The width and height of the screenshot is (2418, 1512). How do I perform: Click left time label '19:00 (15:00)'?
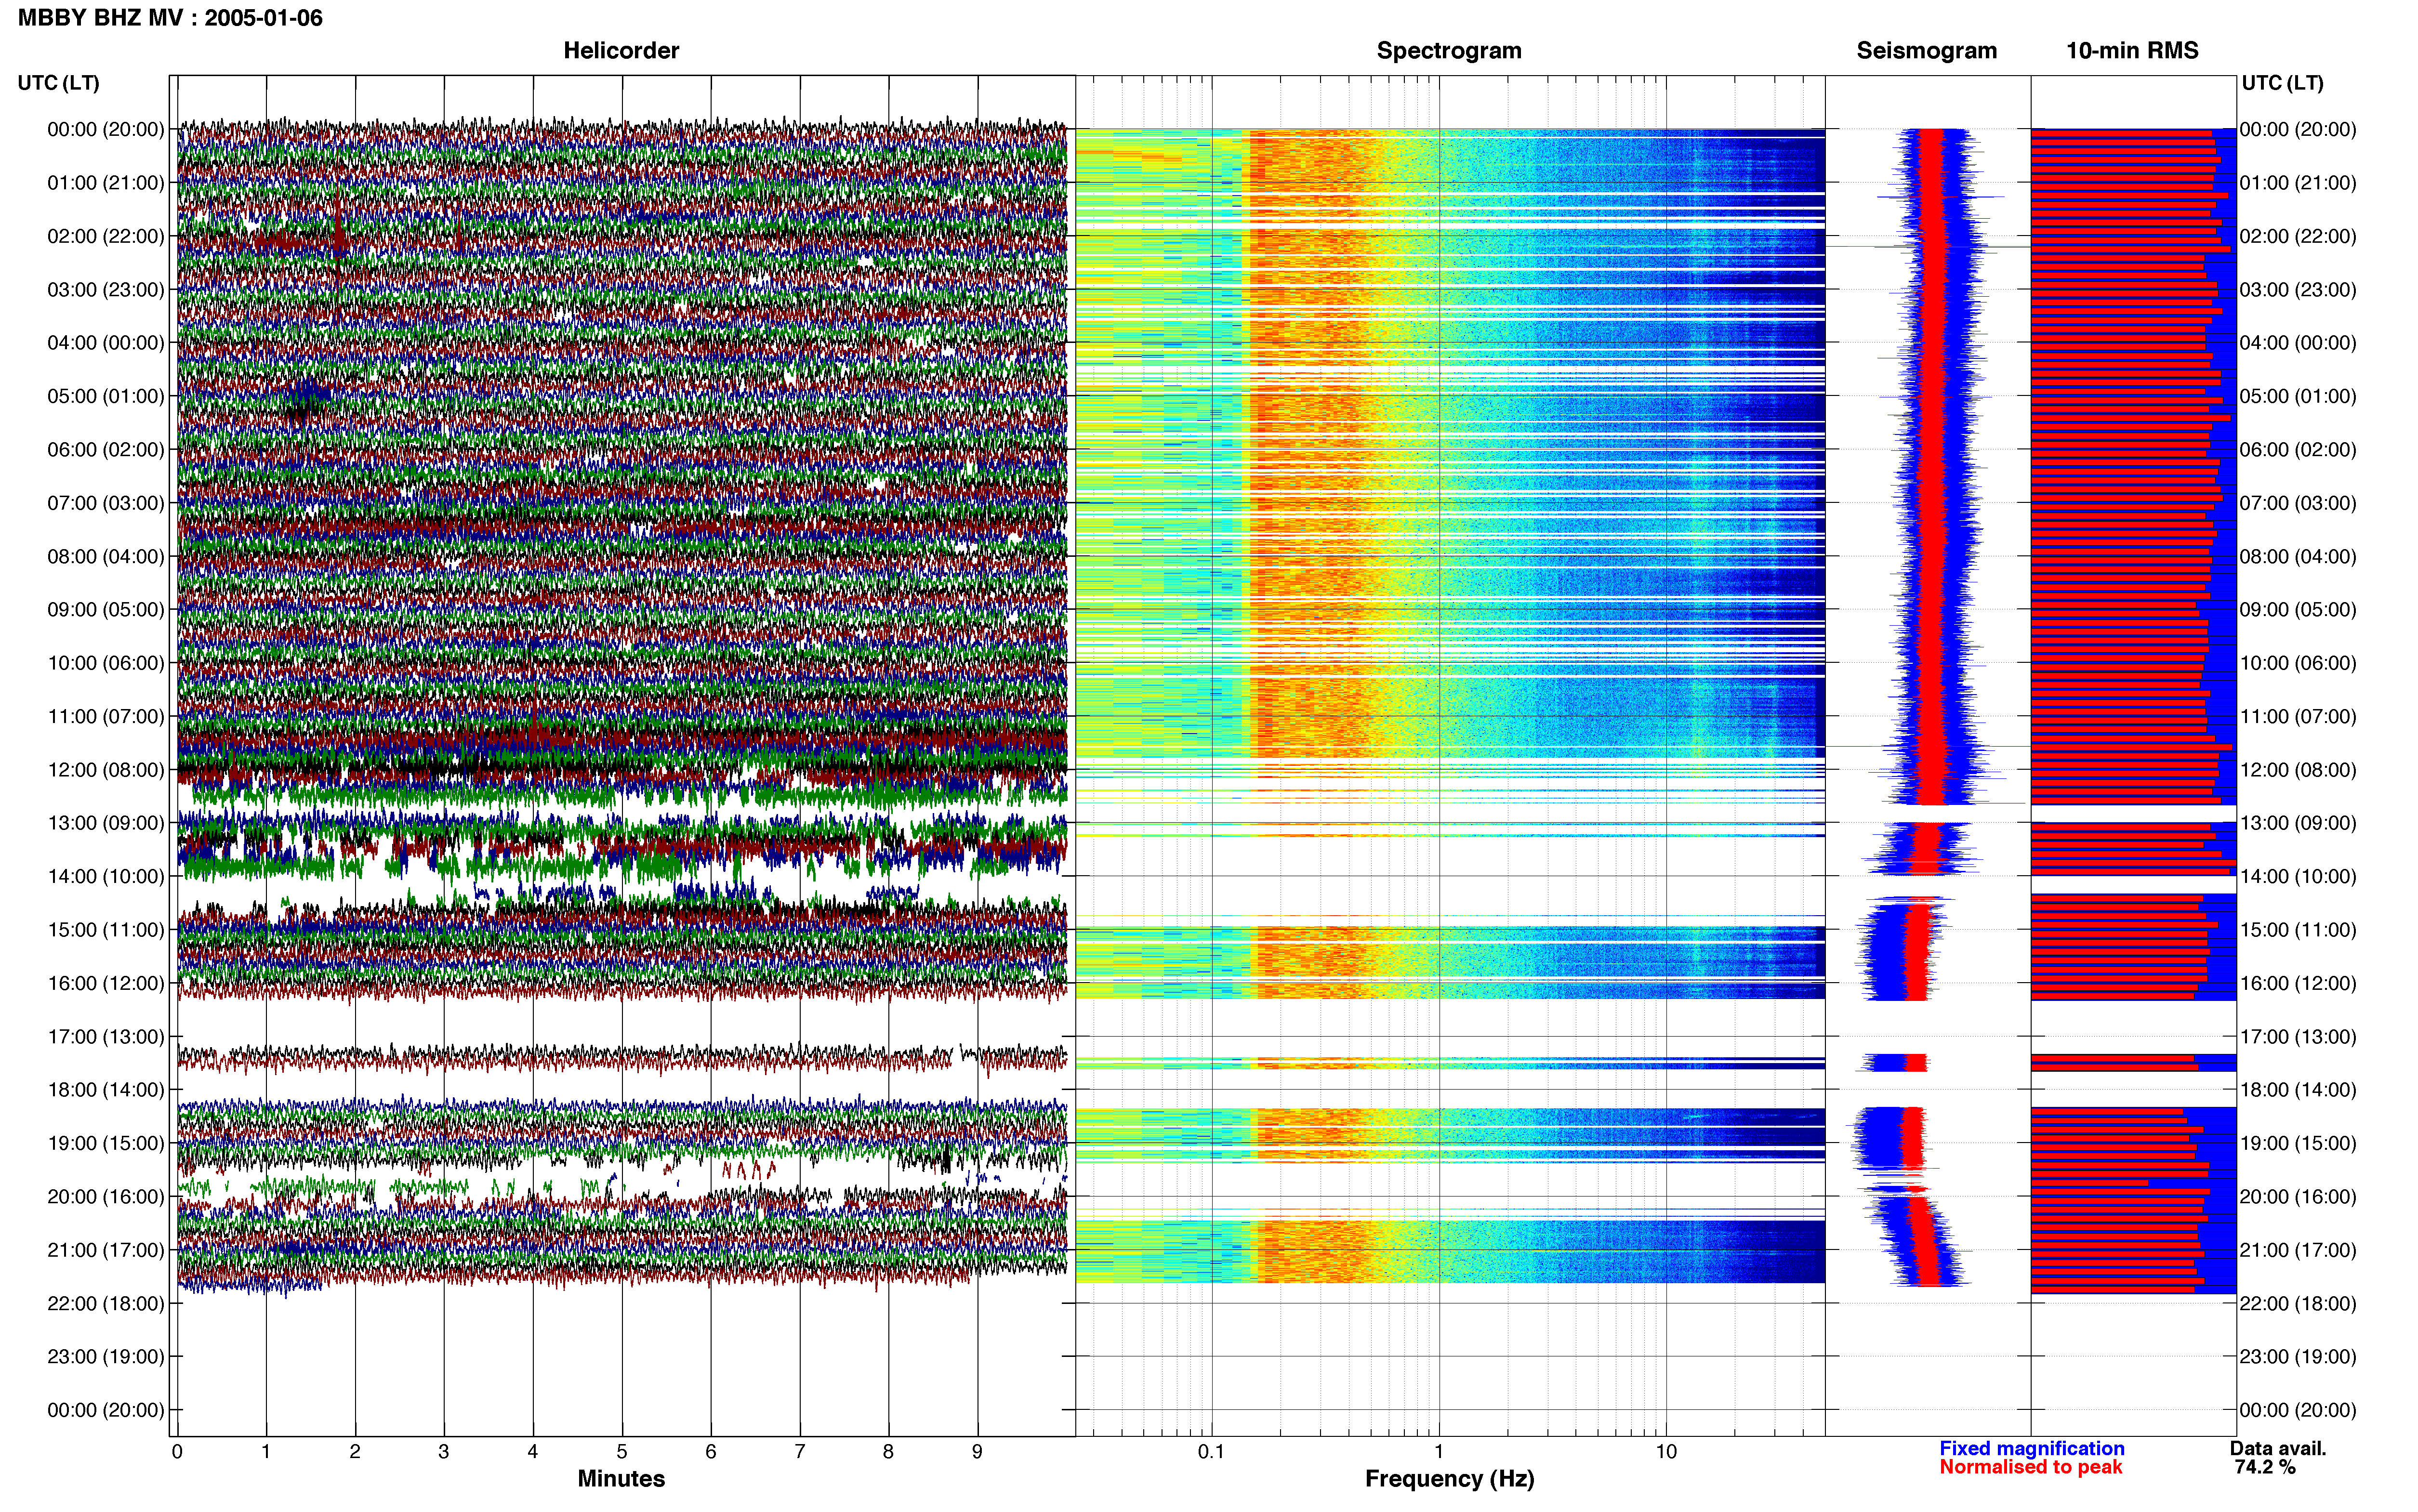click(x=106, y=1143)
